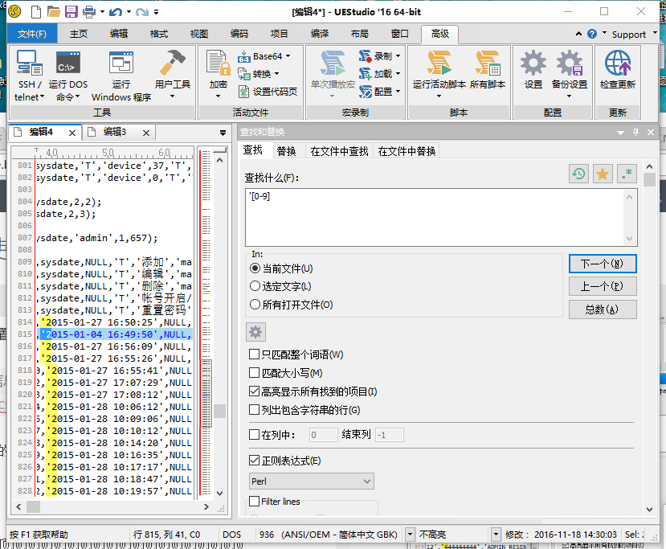Run DOS command icon
This screenshot has height=549, width=666.
pos(68,63)
